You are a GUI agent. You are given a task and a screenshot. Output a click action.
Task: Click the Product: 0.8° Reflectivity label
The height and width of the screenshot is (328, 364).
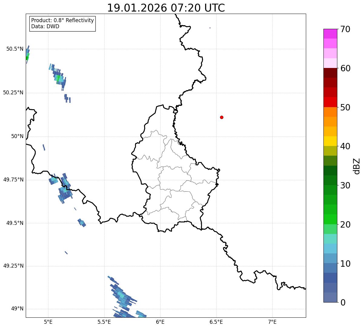pos(63,20)
